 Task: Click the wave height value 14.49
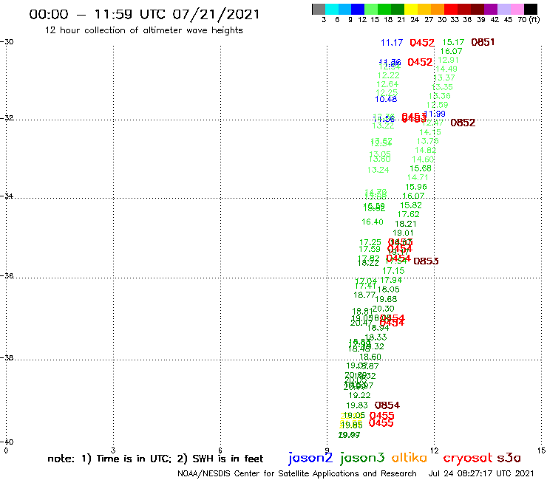click(x=446, y=69)
